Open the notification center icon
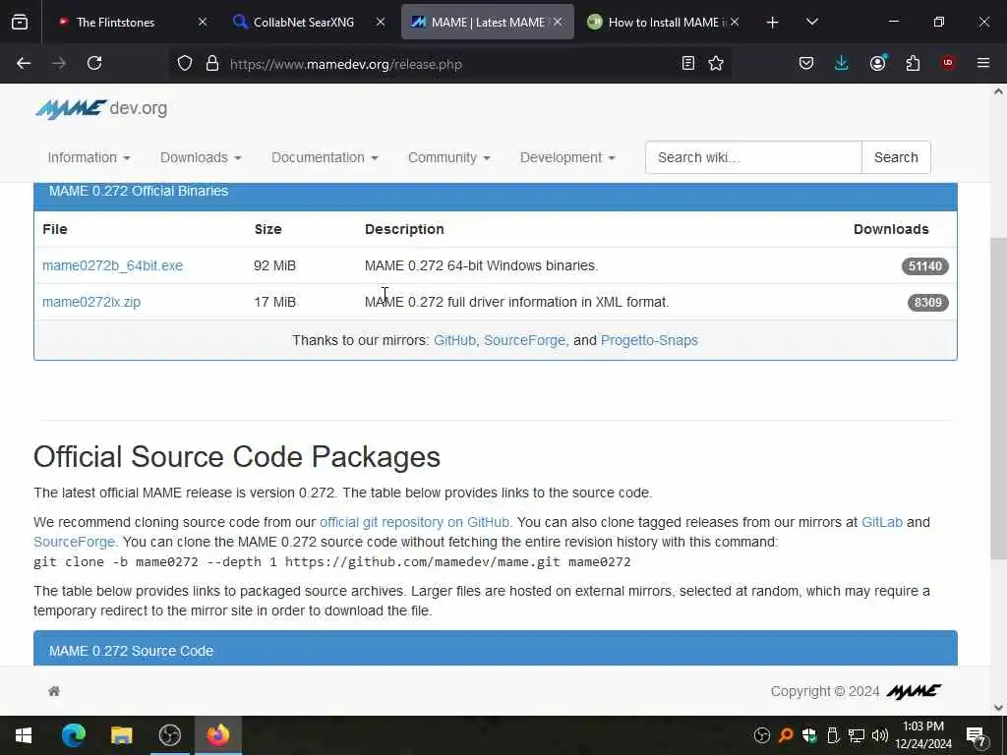 click(x=977, y=735)
